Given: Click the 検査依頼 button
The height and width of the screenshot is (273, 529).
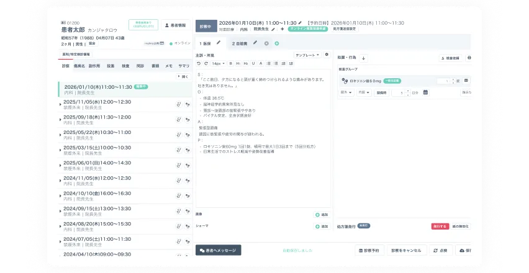Looking at the screenshot, I should click(450, 58).
